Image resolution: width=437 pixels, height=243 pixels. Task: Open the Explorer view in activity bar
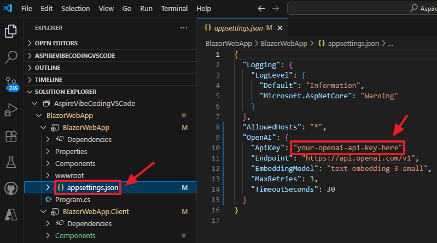tap(11, 31)
